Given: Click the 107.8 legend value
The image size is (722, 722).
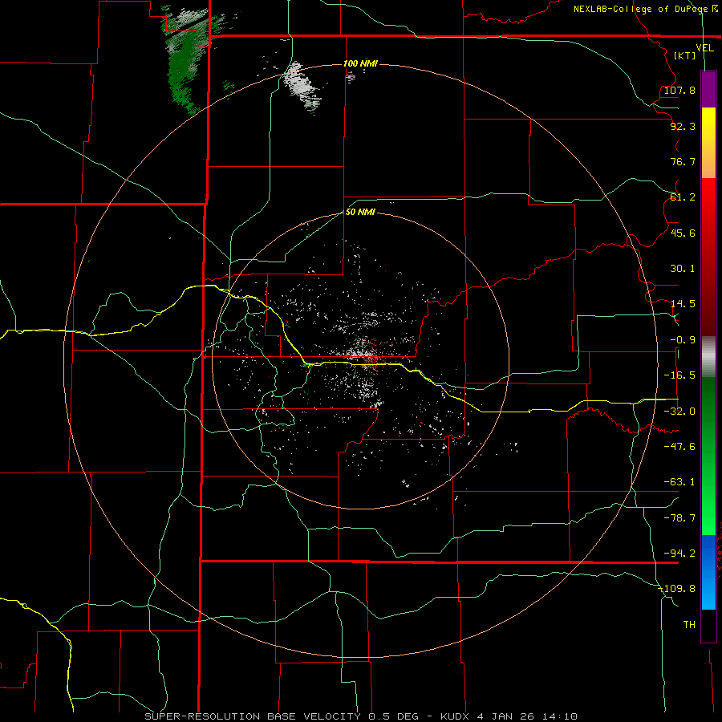Looking at the screenshot, I should click(x=679, y=90).
